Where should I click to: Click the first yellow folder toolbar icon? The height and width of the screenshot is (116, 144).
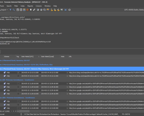pyautogui.click(x=52, y=10)
